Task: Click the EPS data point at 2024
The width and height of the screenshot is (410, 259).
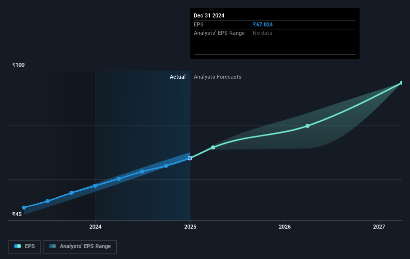Action: pyautogui.click(x=95, y=186)
